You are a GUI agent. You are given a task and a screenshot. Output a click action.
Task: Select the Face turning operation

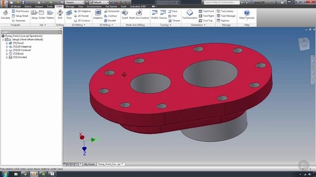click(173, 11)
